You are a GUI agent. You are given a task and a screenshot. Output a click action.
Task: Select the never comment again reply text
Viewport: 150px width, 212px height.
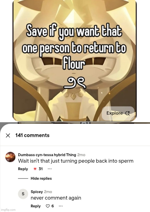pos(56,198)
